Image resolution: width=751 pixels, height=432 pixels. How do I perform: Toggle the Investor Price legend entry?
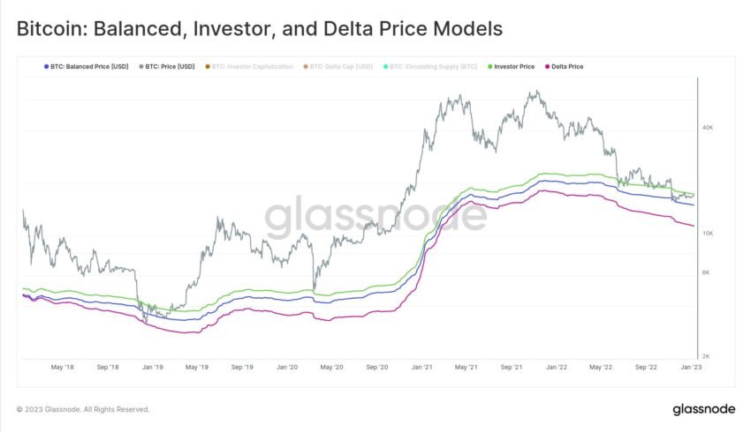pyautogui.click(x=511, y=66)
